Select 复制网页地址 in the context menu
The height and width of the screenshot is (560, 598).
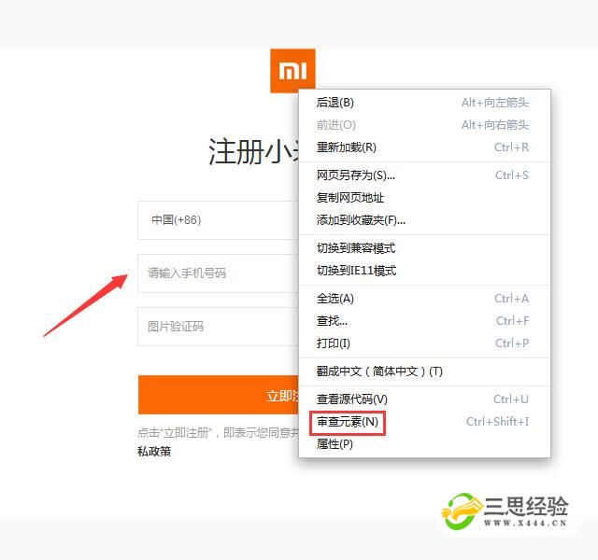tap(350, 198)
